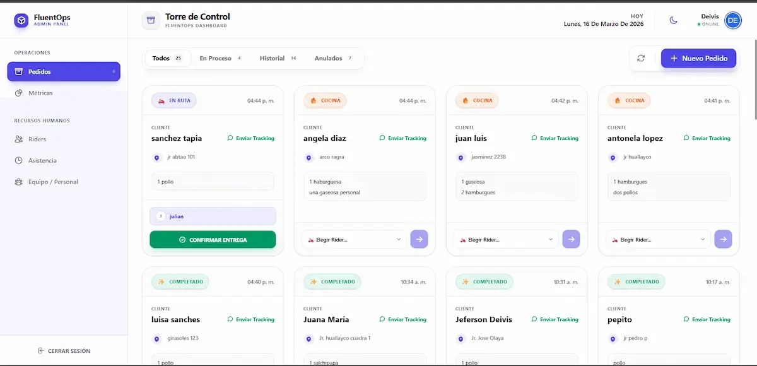
Task: Show the Anulados orders tab
Action: coord(332,58)
